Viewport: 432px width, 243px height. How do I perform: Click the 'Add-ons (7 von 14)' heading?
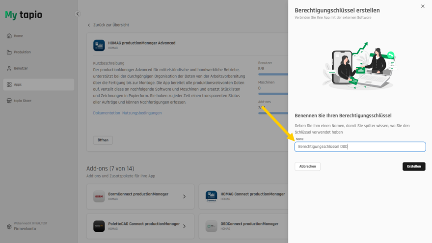(x=110, y=168)
